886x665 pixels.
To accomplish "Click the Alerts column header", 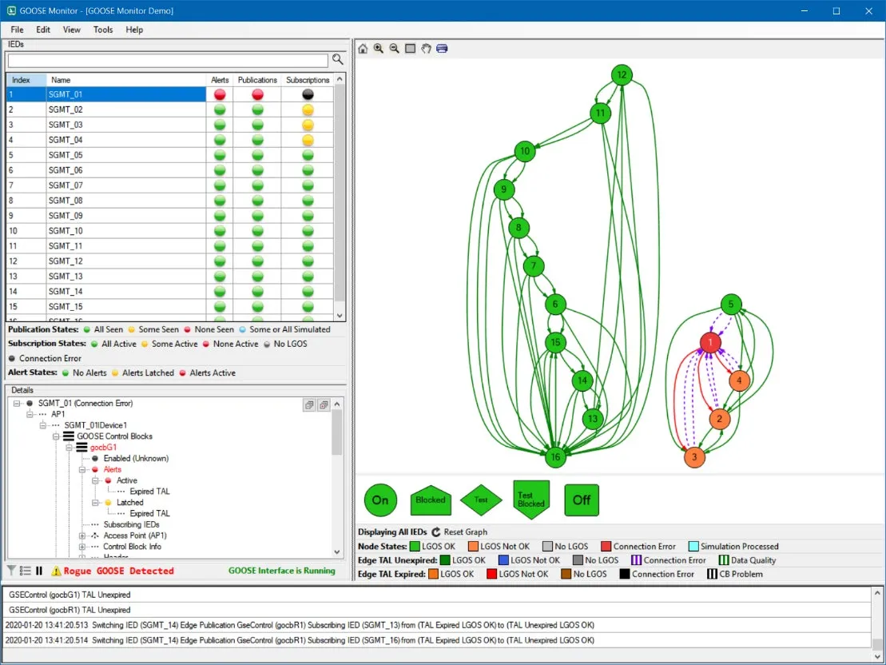I will point(220,80).
